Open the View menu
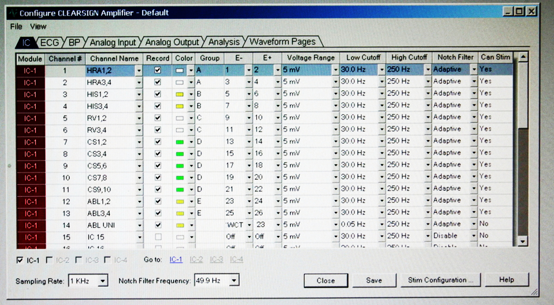 tap(38, 27)
